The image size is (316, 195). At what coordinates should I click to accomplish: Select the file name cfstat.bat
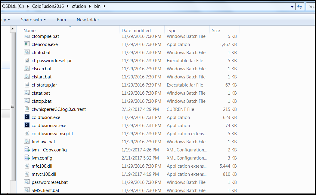click(41, 93)
